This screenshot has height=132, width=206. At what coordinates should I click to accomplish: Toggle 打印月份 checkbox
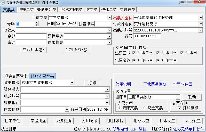tap(158, 53)
